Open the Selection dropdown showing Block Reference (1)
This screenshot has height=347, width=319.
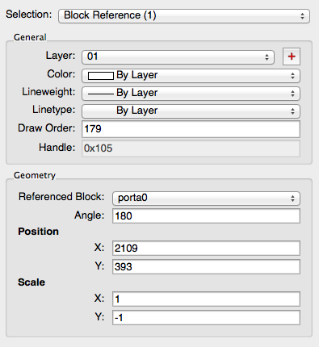[x=184, y=15]
